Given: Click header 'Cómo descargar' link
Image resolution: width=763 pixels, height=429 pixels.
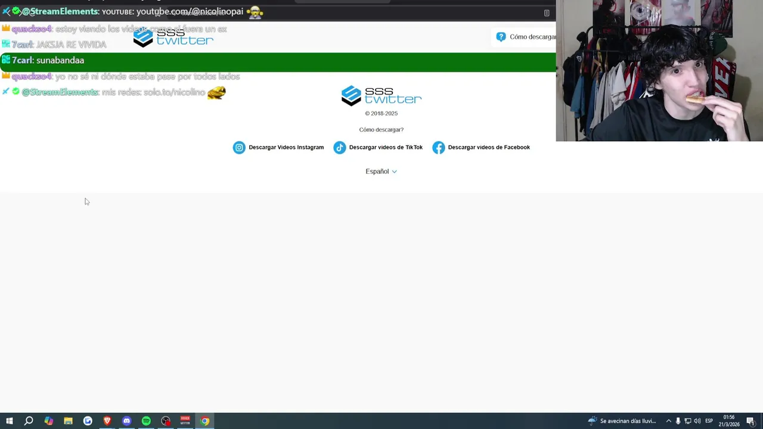Looking at the screenshot, I should tap(532, 37).
